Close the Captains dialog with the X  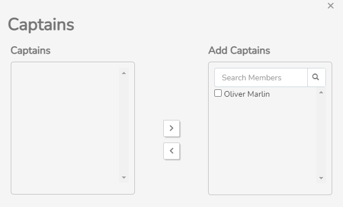pos(331,6)
